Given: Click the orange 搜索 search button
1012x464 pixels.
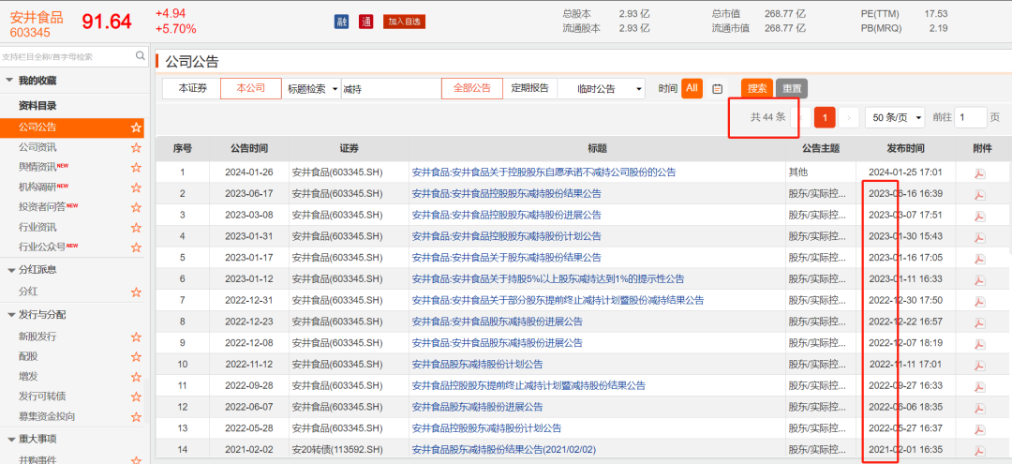Looking at the screenshot, I should pos(757,88).
